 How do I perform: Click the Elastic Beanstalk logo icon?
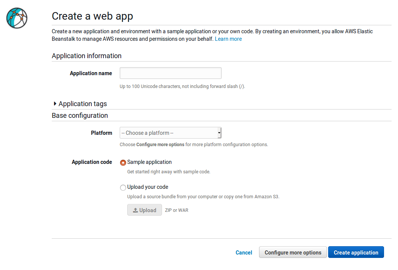[x=17, y=18]
